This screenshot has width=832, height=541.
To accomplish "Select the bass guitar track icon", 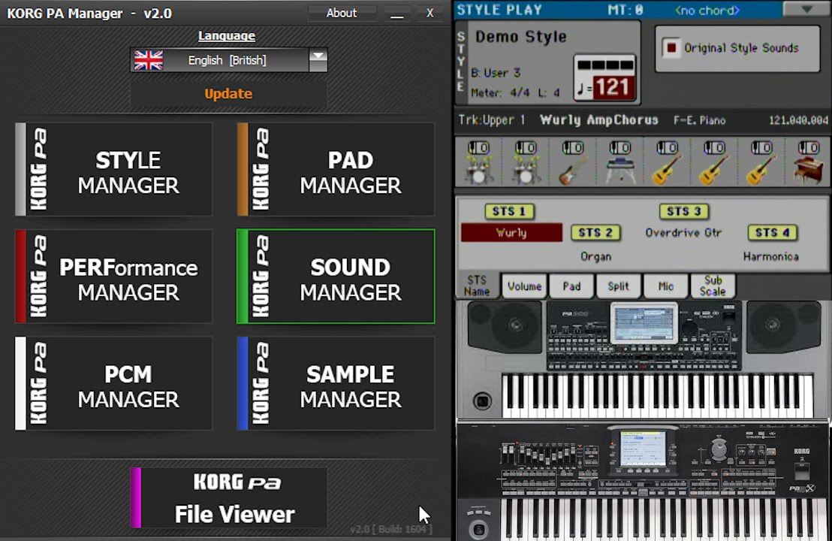I will click(572, 170).
